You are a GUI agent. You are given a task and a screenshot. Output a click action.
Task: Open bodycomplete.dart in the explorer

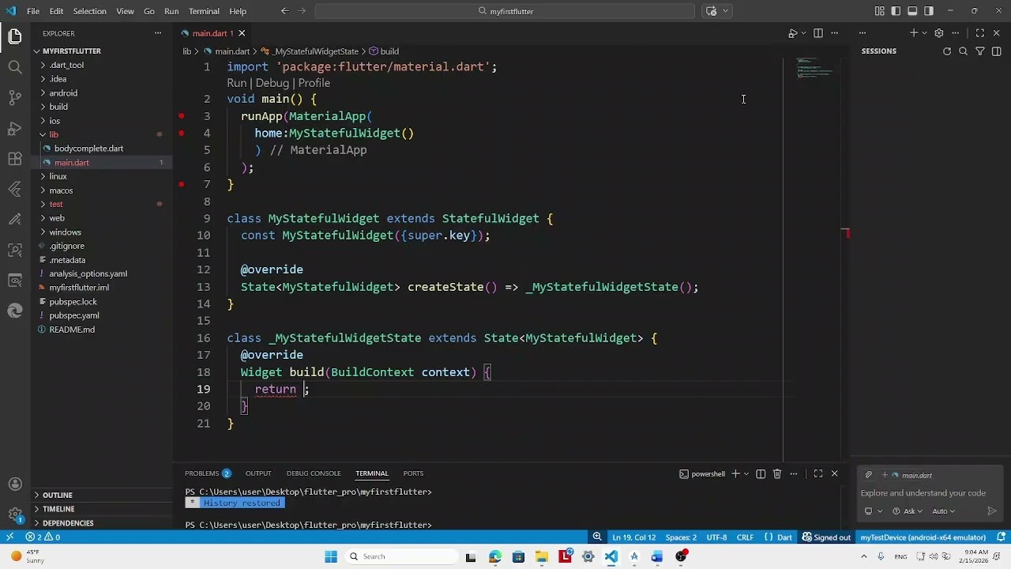coord(88,149)
